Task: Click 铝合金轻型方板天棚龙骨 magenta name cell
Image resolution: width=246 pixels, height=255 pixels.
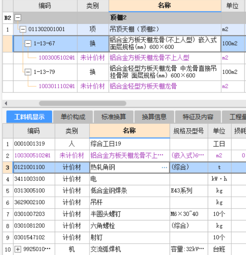Action: 165,86
